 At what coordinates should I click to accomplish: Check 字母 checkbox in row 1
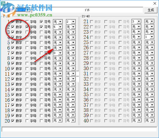27,22
